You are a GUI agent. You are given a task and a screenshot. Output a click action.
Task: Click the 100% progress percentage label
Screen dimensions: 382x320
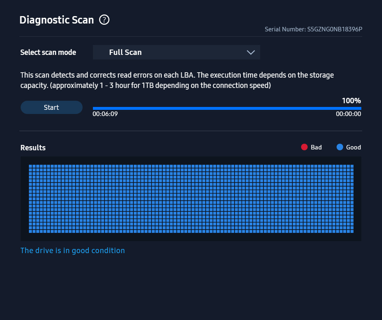click(x=351, y=101)
